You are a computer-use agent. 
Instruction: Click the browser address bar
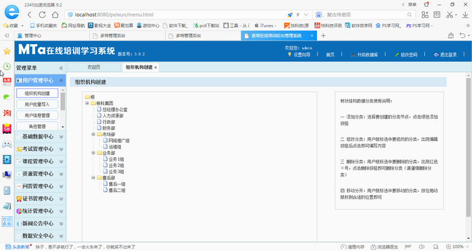(171, 14)
